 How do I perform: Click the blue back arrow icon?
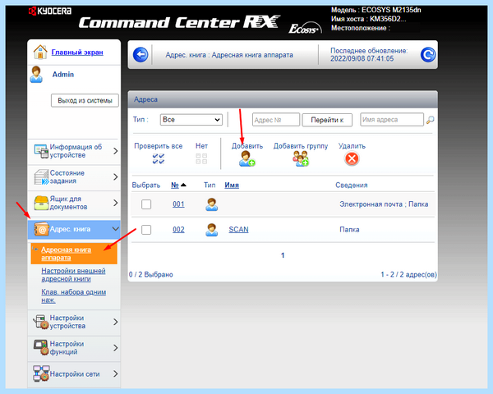(141, 55)
